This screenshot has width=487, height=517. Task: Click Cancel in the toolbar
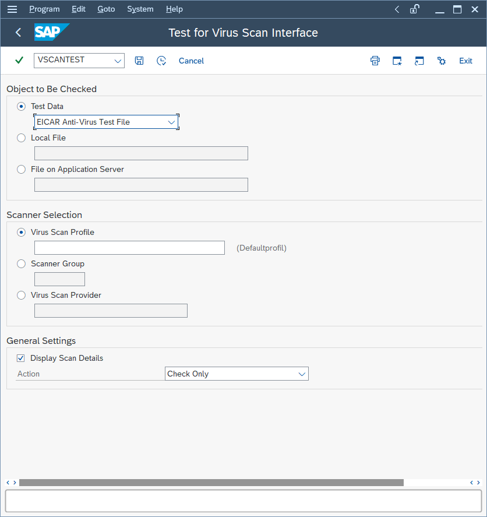click(x=191, y=60)
